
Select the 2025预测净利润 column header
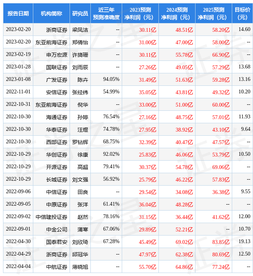click(x=213, y=14)
